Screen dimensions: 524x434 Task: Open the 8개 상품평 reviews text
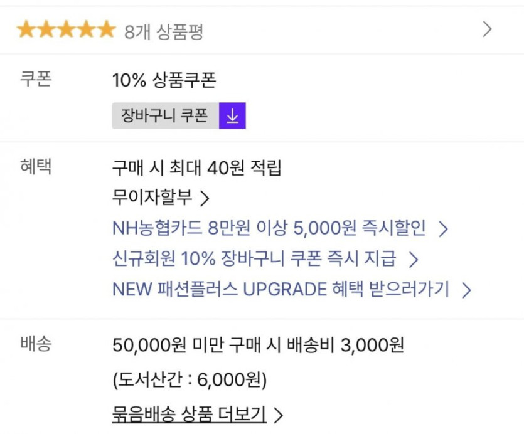coord(163,31)
